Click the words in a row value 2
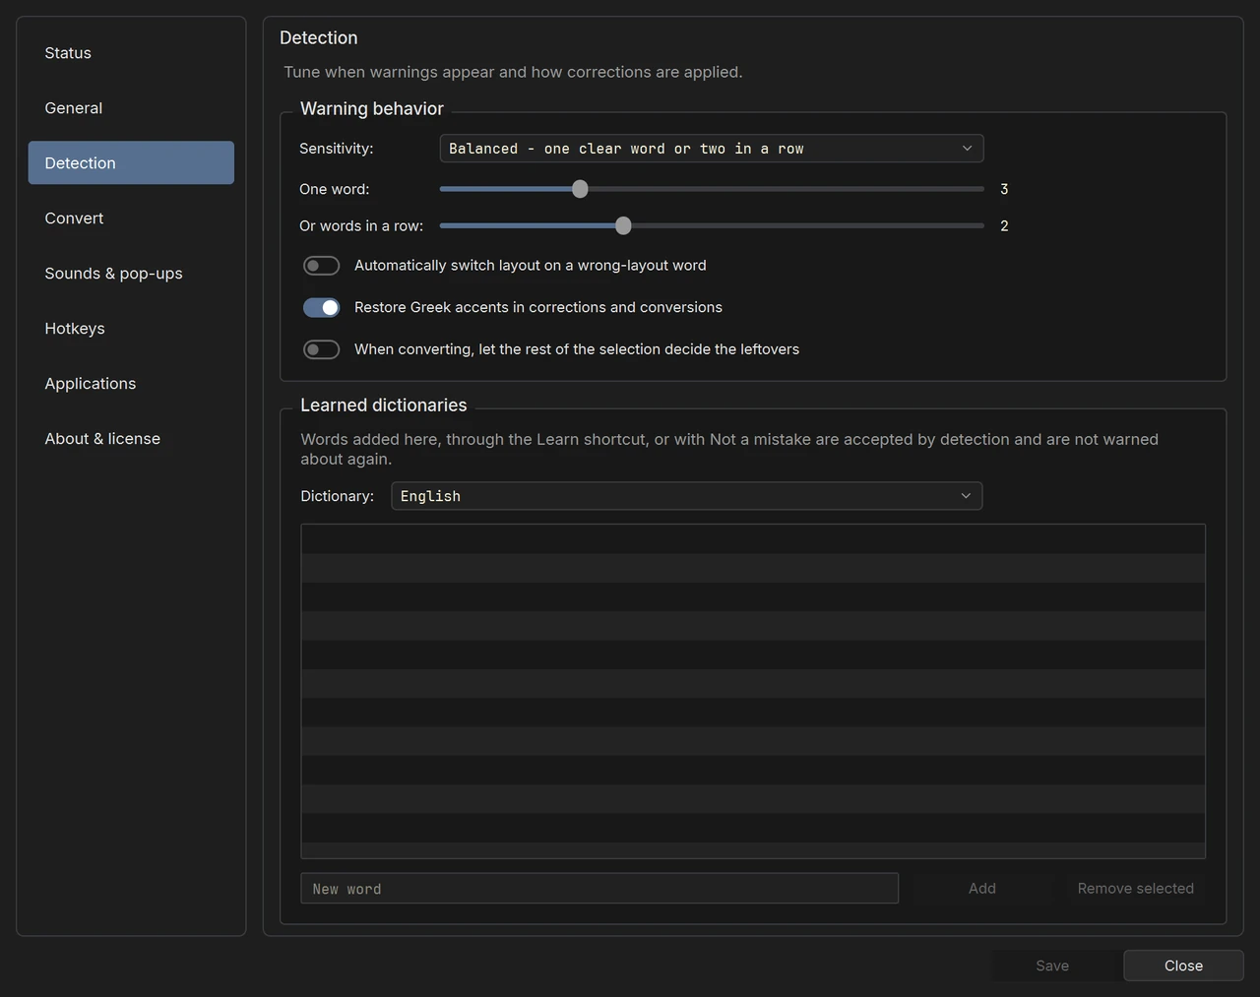Viewport: 1260px width, 997px height. point(1004,226)
